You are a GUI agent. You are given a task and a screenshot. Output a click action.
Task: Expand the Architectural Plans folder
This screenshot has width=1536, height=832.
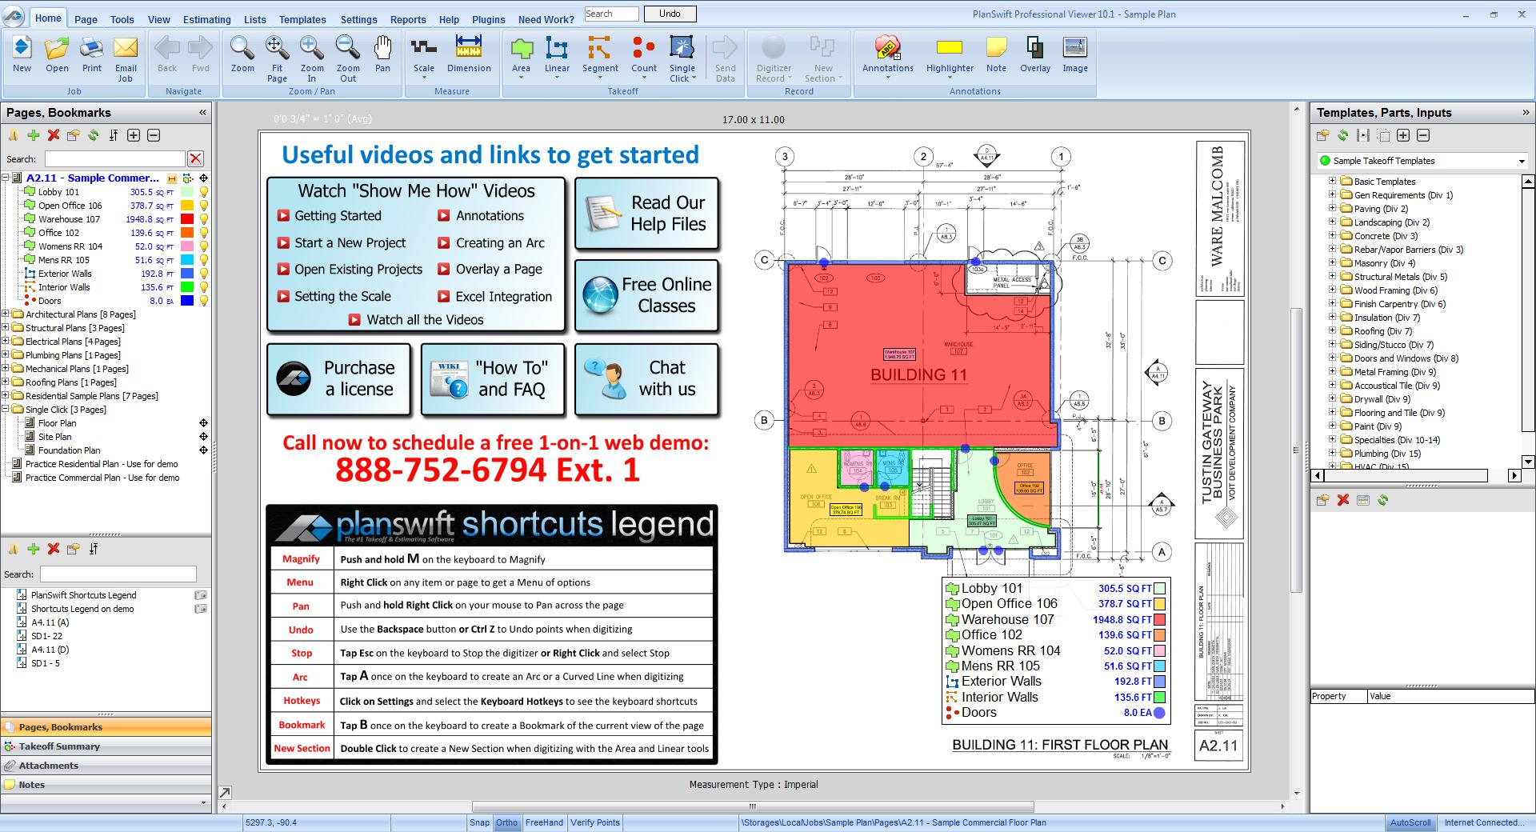pyautogui.click(x=6, y=314)
